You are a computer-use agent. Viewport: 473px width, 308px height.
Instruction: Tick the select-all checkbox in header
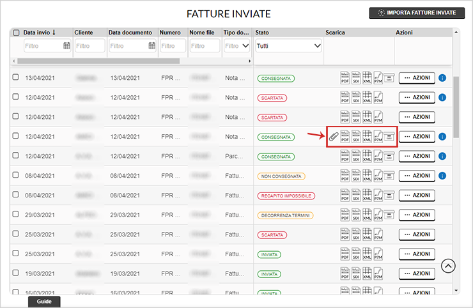tap(17, 33)
